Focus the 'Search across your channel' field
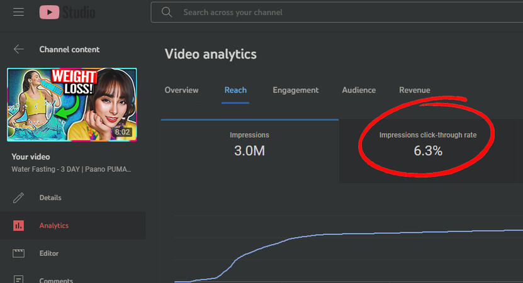Image resolution: width=523 pixels, height=283 pixels. 337,13
